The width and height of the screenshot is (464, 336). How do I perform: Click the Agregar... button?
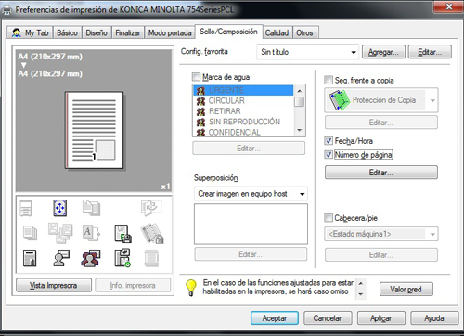point(383,52)
